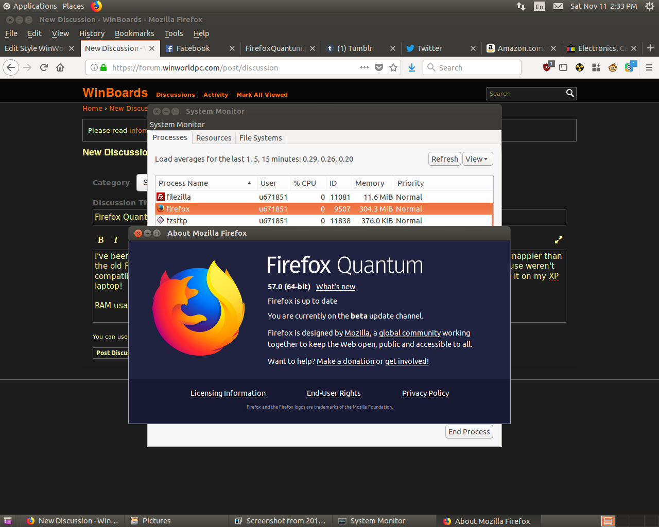
Task: Switch to the Amazon.com browser tab
Action: [x=521, y=48]
